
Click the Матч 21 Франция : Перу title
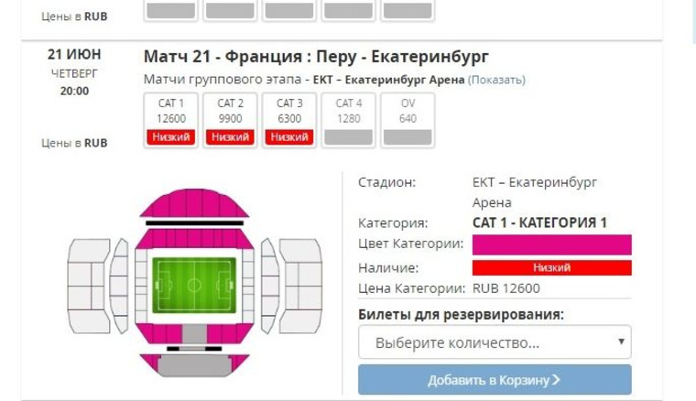click(316, 57)
